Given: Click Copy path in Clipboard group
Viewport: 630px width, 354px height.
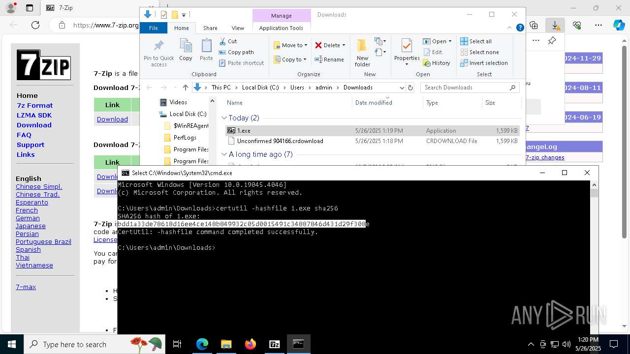Looking at the screenshot, I should pyautogui.click(x=236, y=52).
